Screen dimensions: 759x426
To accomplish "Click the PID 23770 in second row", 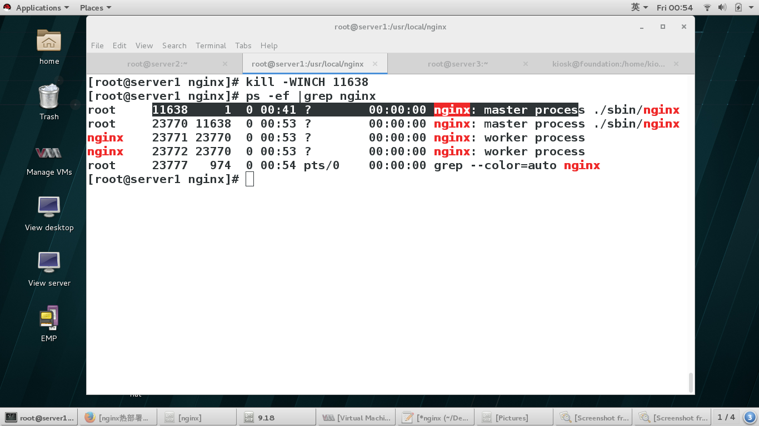I will coord(170,124).
